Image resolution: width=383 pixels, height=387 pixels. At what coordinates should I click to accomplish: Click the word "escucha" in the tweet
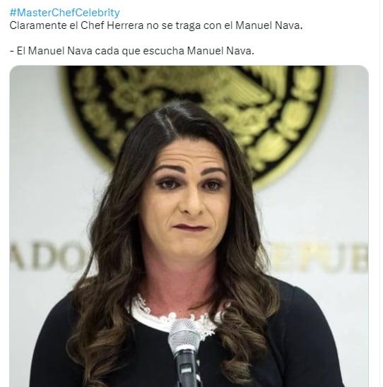(163, 51)
